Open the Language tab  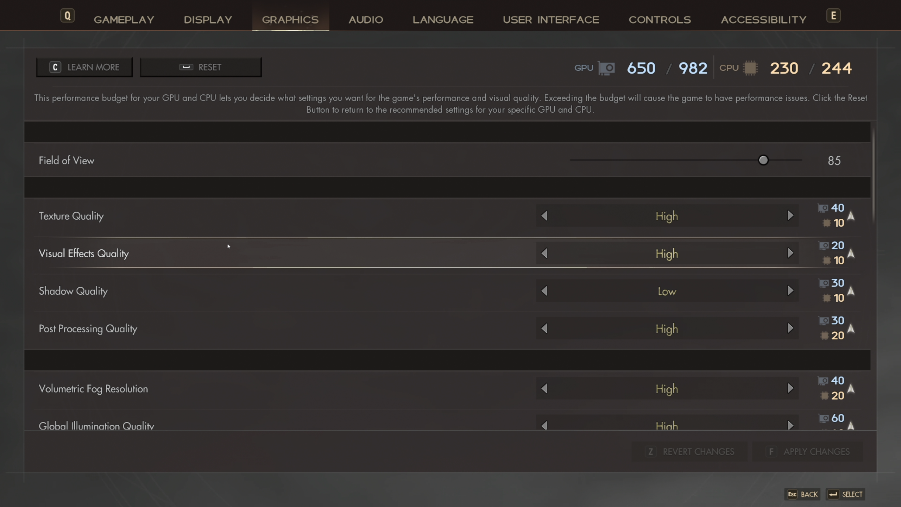(443, 20)
